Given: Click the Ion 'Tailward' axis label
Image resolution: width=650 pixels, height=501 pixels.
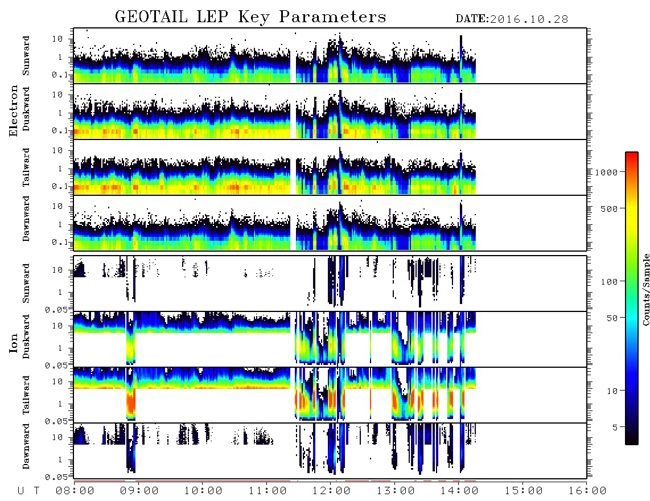Looking at the screenshot, I should (x=26, y=395).
